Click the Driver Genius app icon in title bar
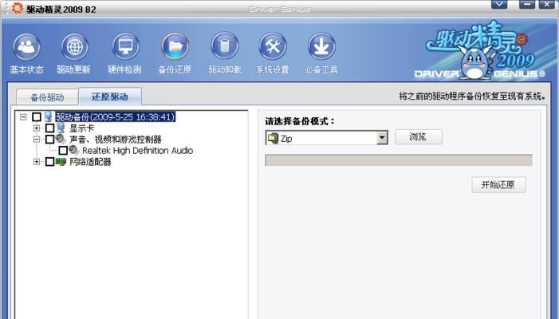 tap(17, 8)
